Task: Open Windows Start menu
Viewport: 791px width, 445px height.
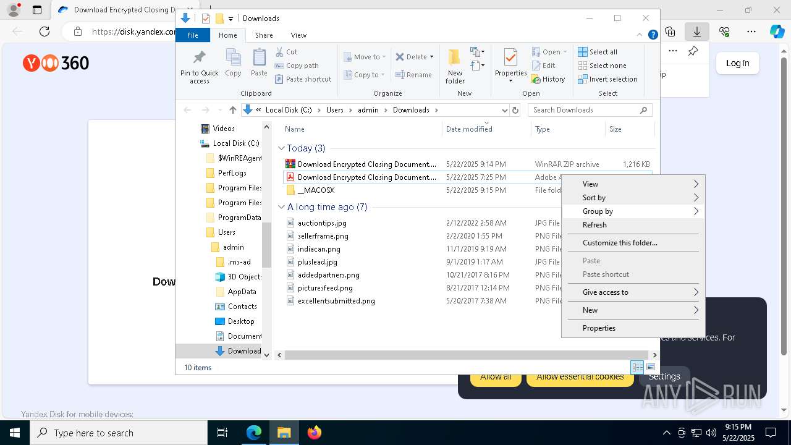Action: (x=15, y=433)
